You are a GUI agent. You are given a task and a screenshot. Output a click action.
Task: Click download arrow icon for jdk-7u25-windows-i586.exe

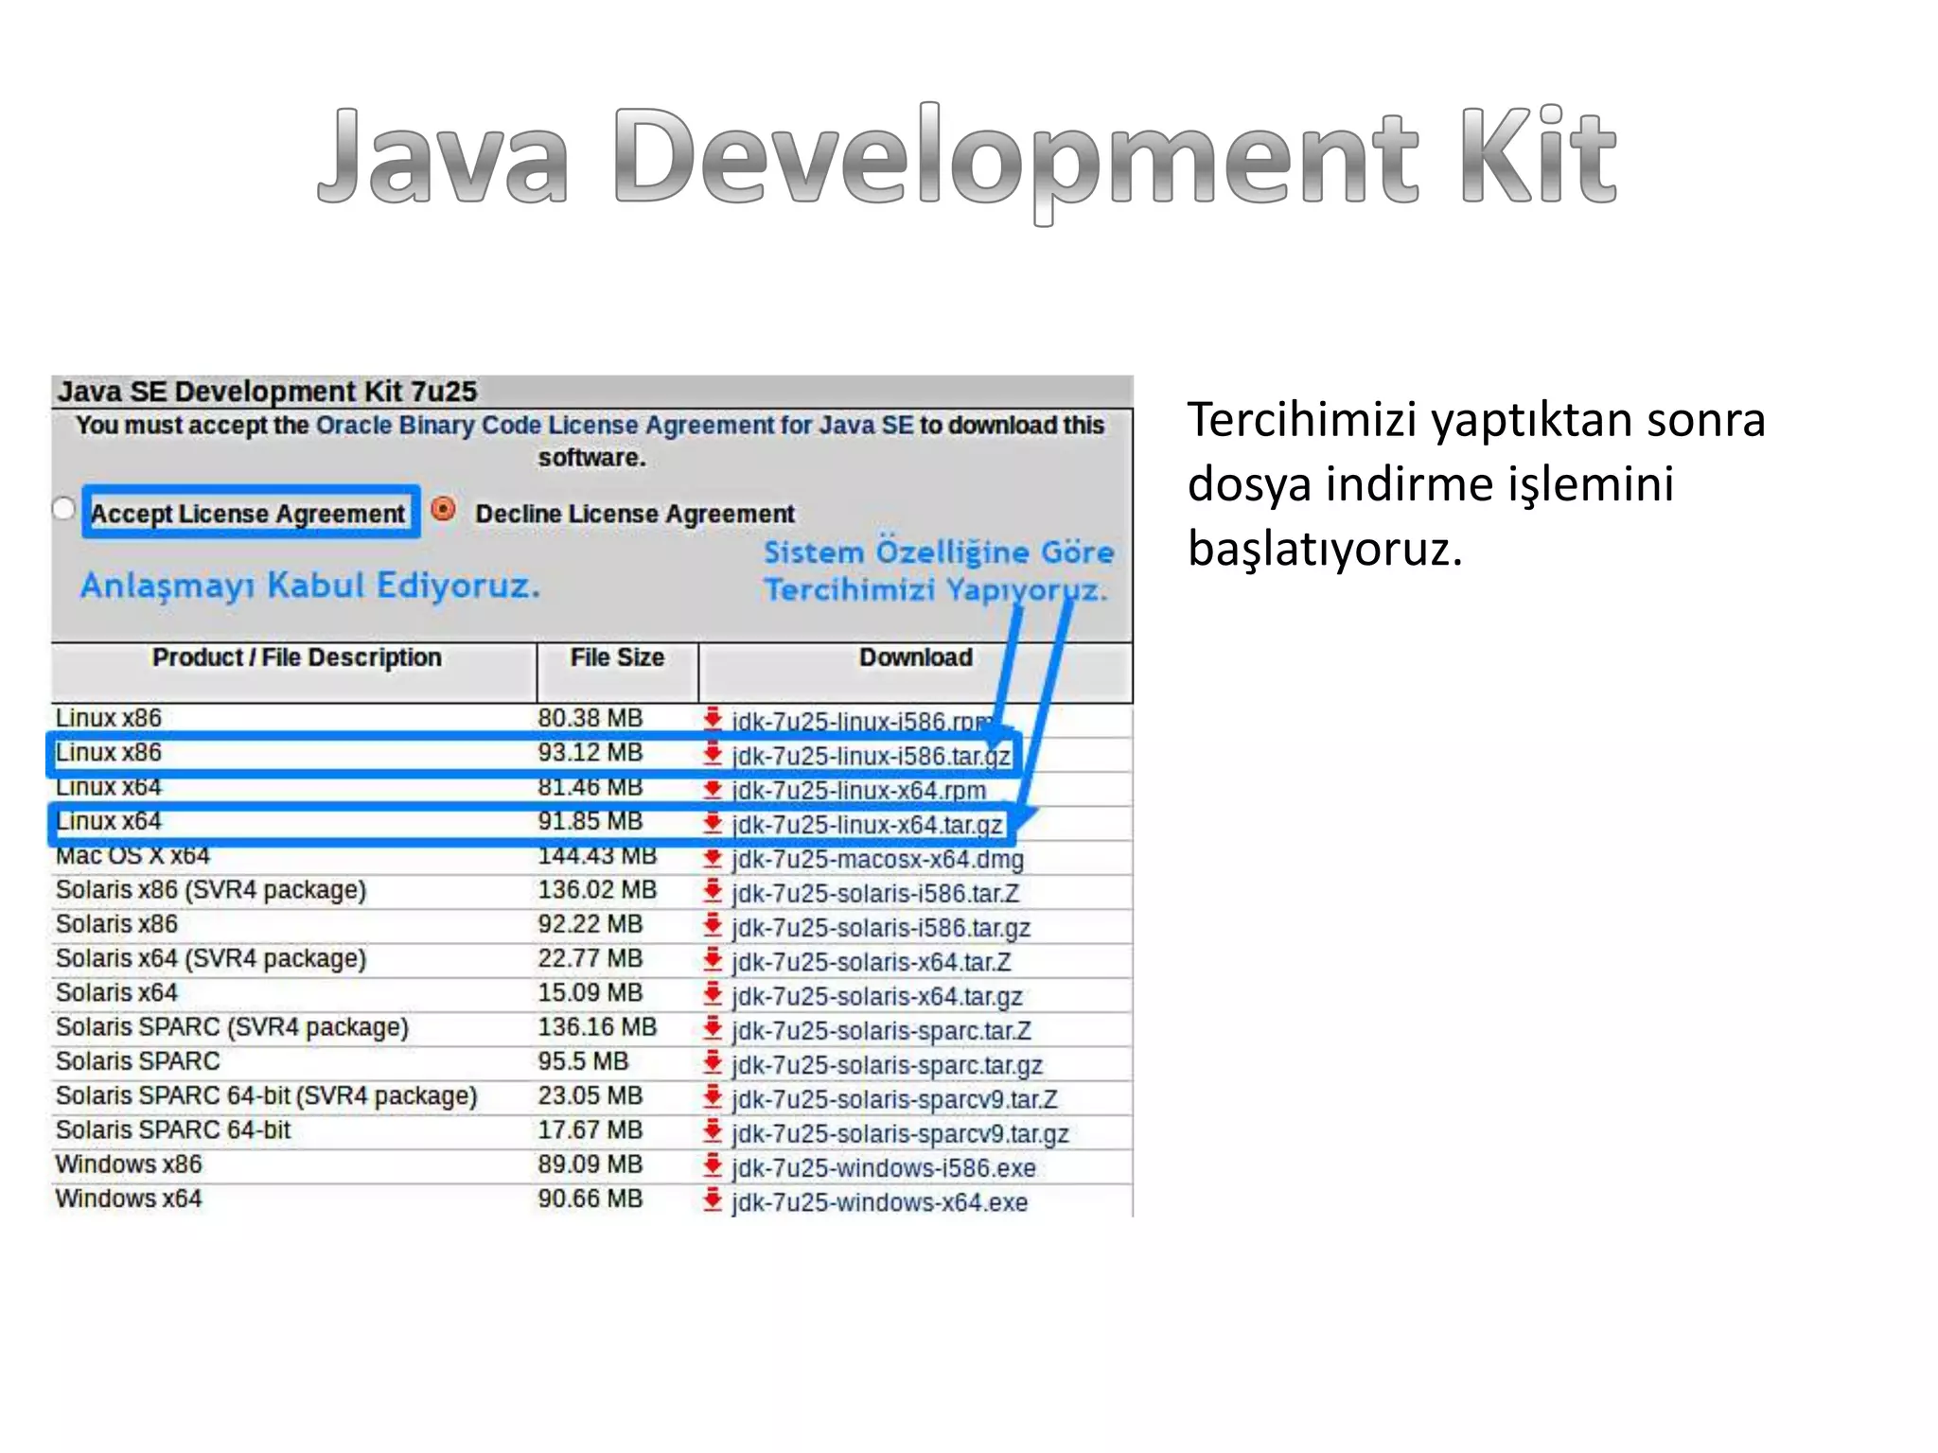714,1166
